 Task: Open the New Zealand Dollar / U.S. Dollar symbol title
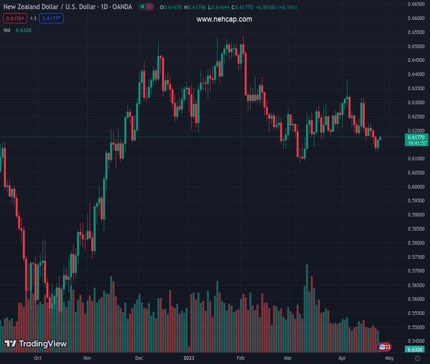click(67, 7)
